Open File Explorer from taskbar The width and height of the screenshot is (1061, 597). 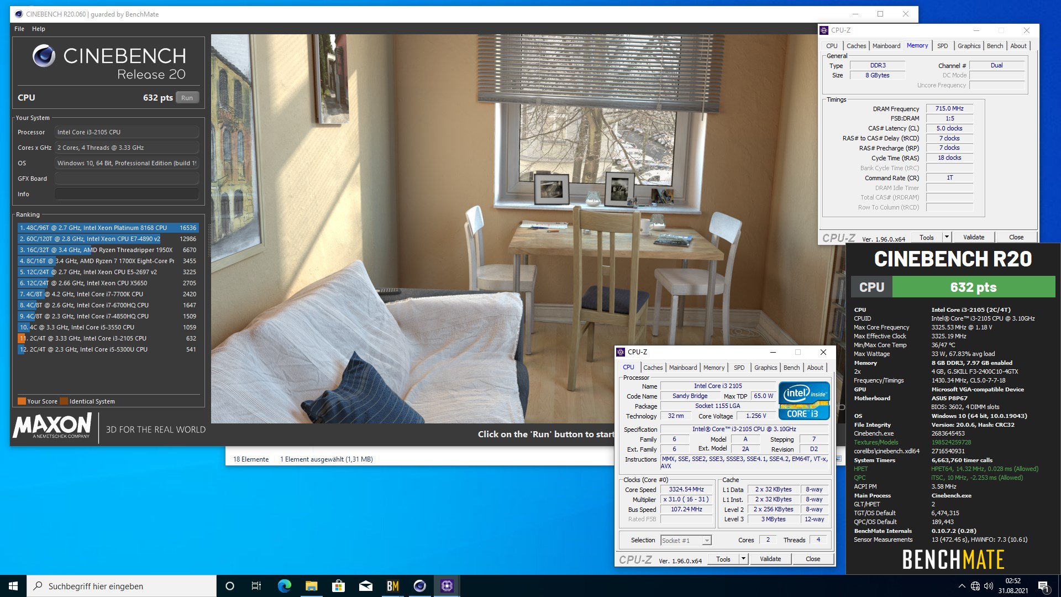pos(311,586)
